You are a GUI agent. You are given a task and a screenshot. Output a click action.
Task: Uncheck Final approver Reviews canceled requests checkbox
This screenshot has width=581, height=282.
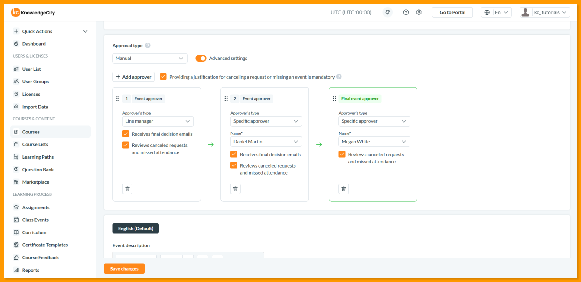pos(342,154)
